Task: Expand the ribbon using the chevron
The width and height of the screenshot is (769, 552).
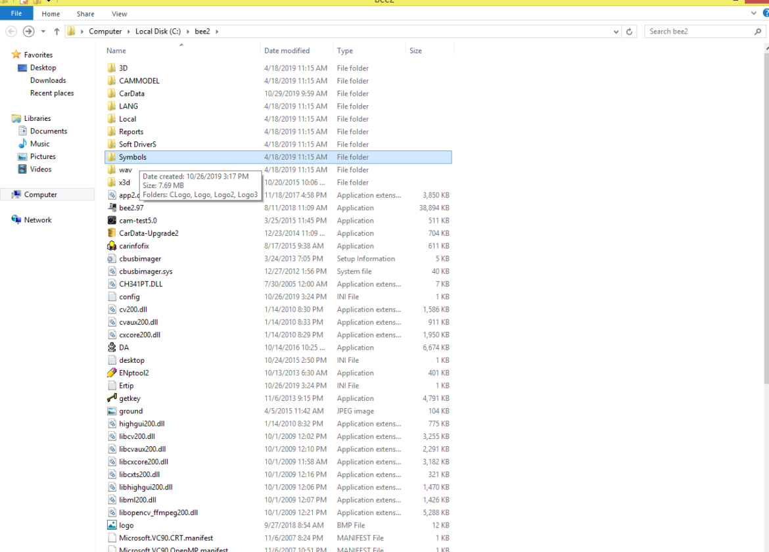Action: (x=753, y=13)
